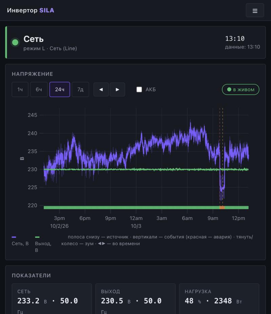271x314 pixels.
Task: Toggle the АКБ checkbox
Action: 139,90
